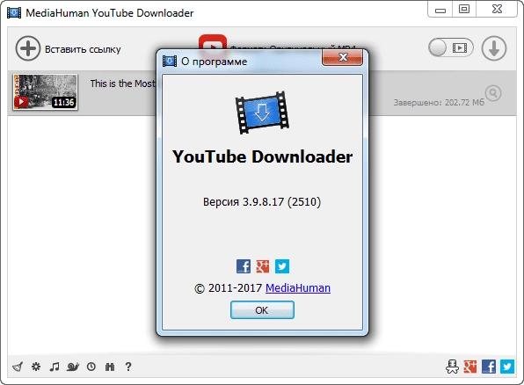Click the 'Завершено: 202.72 Мб' status text
The height and width of the screenshot is (385, 524).
click(439, 102)
